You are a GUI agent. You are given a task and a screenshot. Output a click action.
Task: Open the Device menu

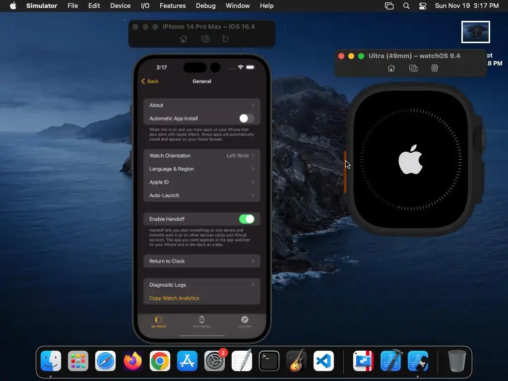[120, 6]
